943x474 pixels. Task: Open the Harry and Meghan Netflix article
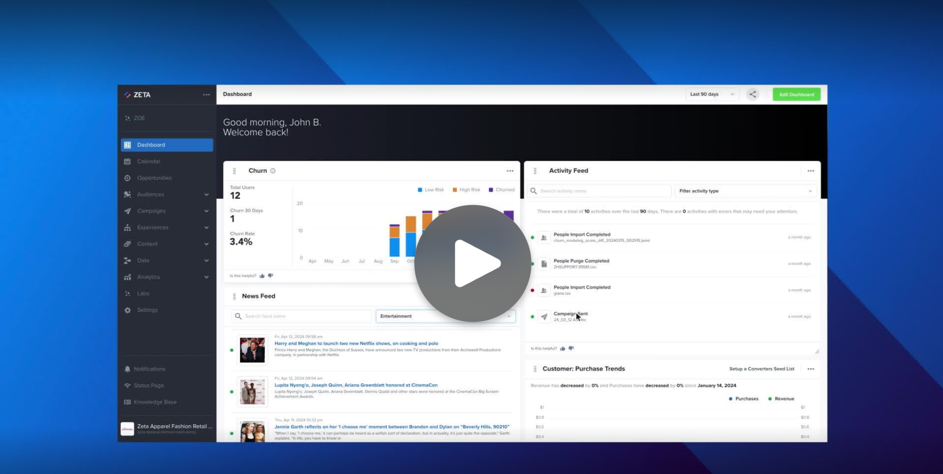[356, 343]
